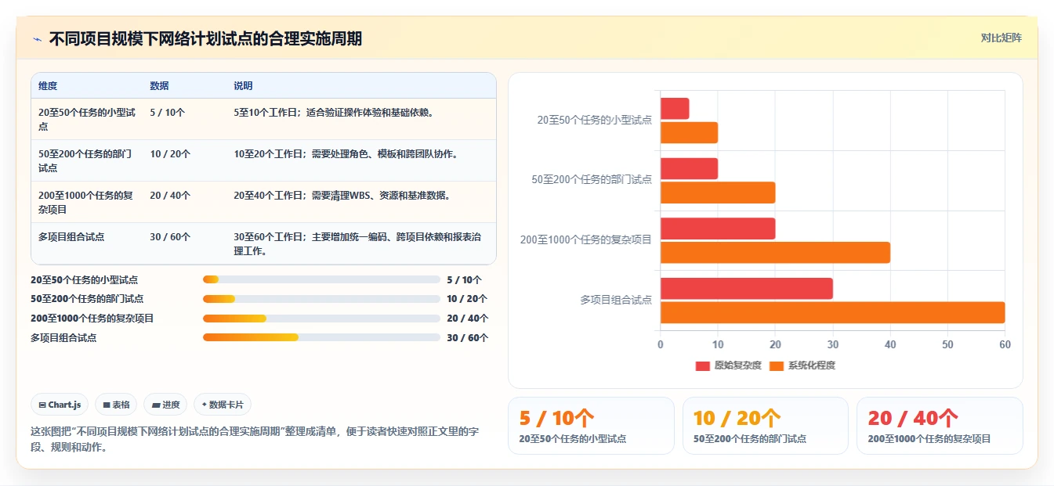Click orange chart bar for 多项目组合试点
The height and width of the screenshot is (486, 1054).
(833, 312)
